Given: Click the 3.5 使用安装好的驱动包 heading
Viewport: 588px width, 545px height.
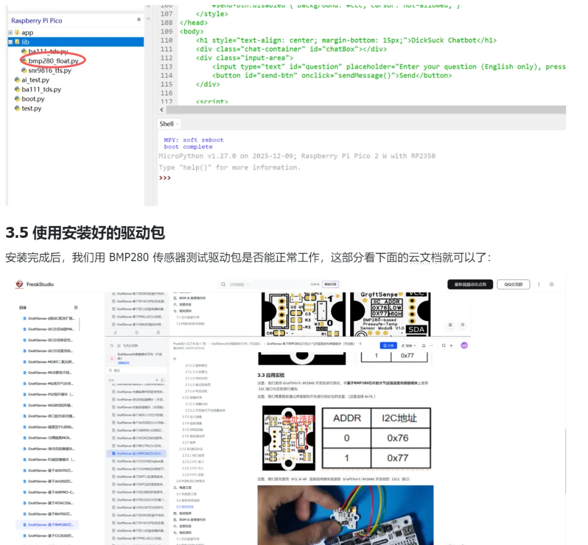Looking at the screenshot, I should tap(85, 232).
